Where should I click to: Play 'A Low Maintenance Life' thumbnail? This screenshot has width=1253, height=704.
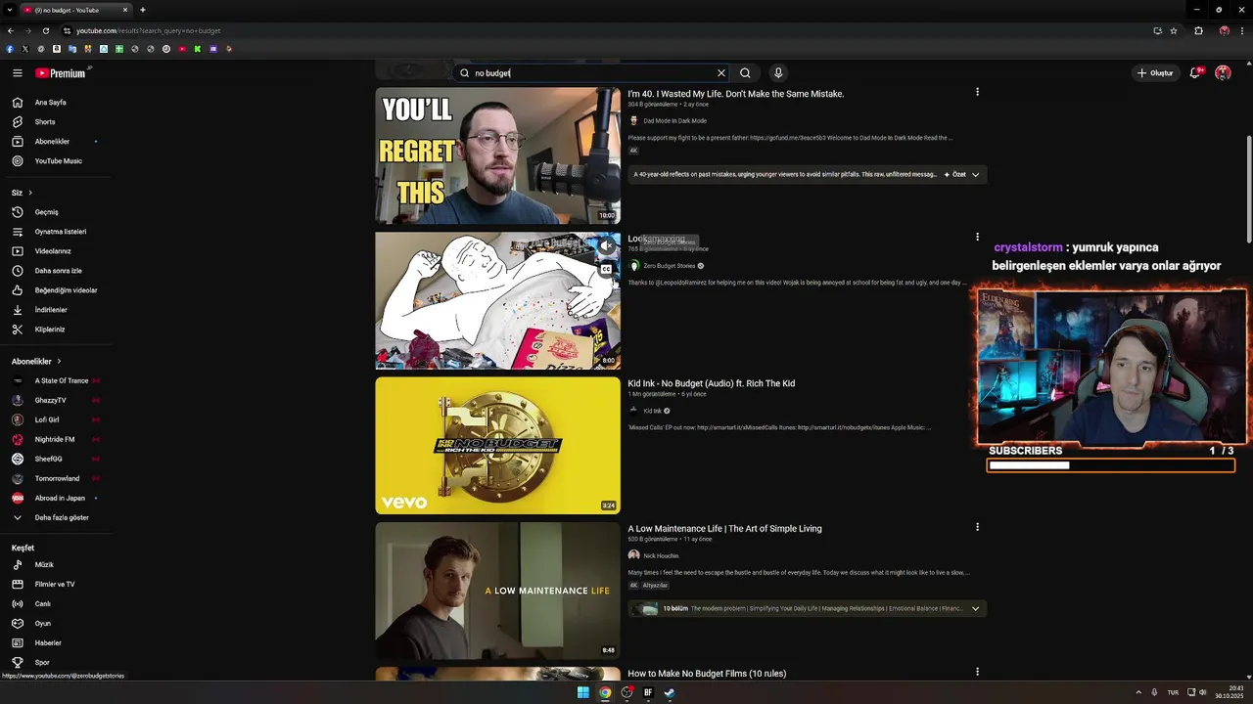coord(497,591)
